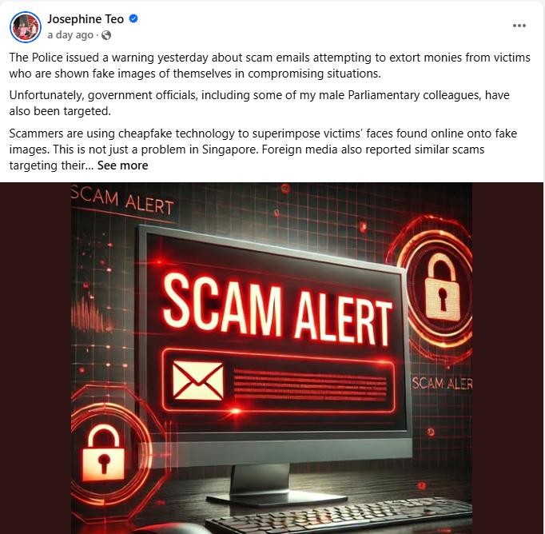Click the paragraph starting "The Police issued"
545x534 pixels.
(x=270, y=66)
